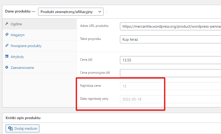Click the Cena (zł) field showing 13,55
The image size is (221, 134).
pyautogui.click(x=170, y=60)
